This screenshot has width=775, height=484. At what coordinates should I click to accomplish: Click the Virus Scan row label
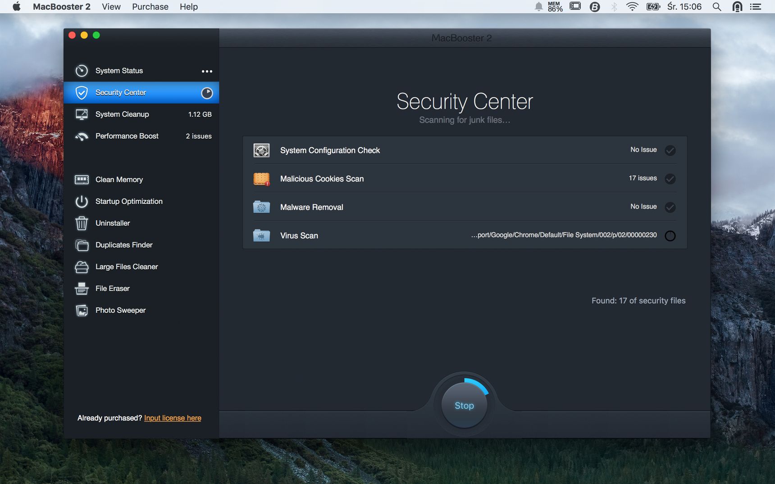pyautogui.click(x=299, y=235)
